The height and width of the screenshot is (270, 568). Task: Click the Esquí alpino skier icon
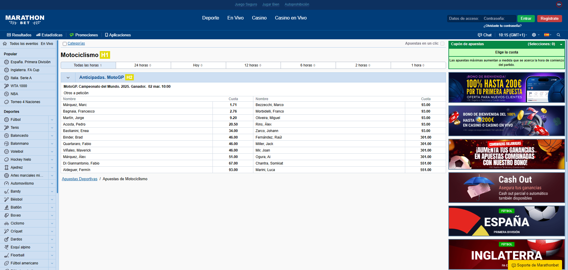coord(7,247)
